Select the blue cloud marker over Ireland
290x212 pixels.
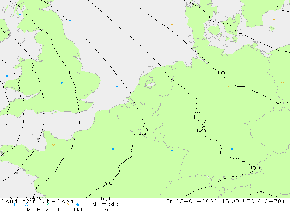tap(7, 76)
